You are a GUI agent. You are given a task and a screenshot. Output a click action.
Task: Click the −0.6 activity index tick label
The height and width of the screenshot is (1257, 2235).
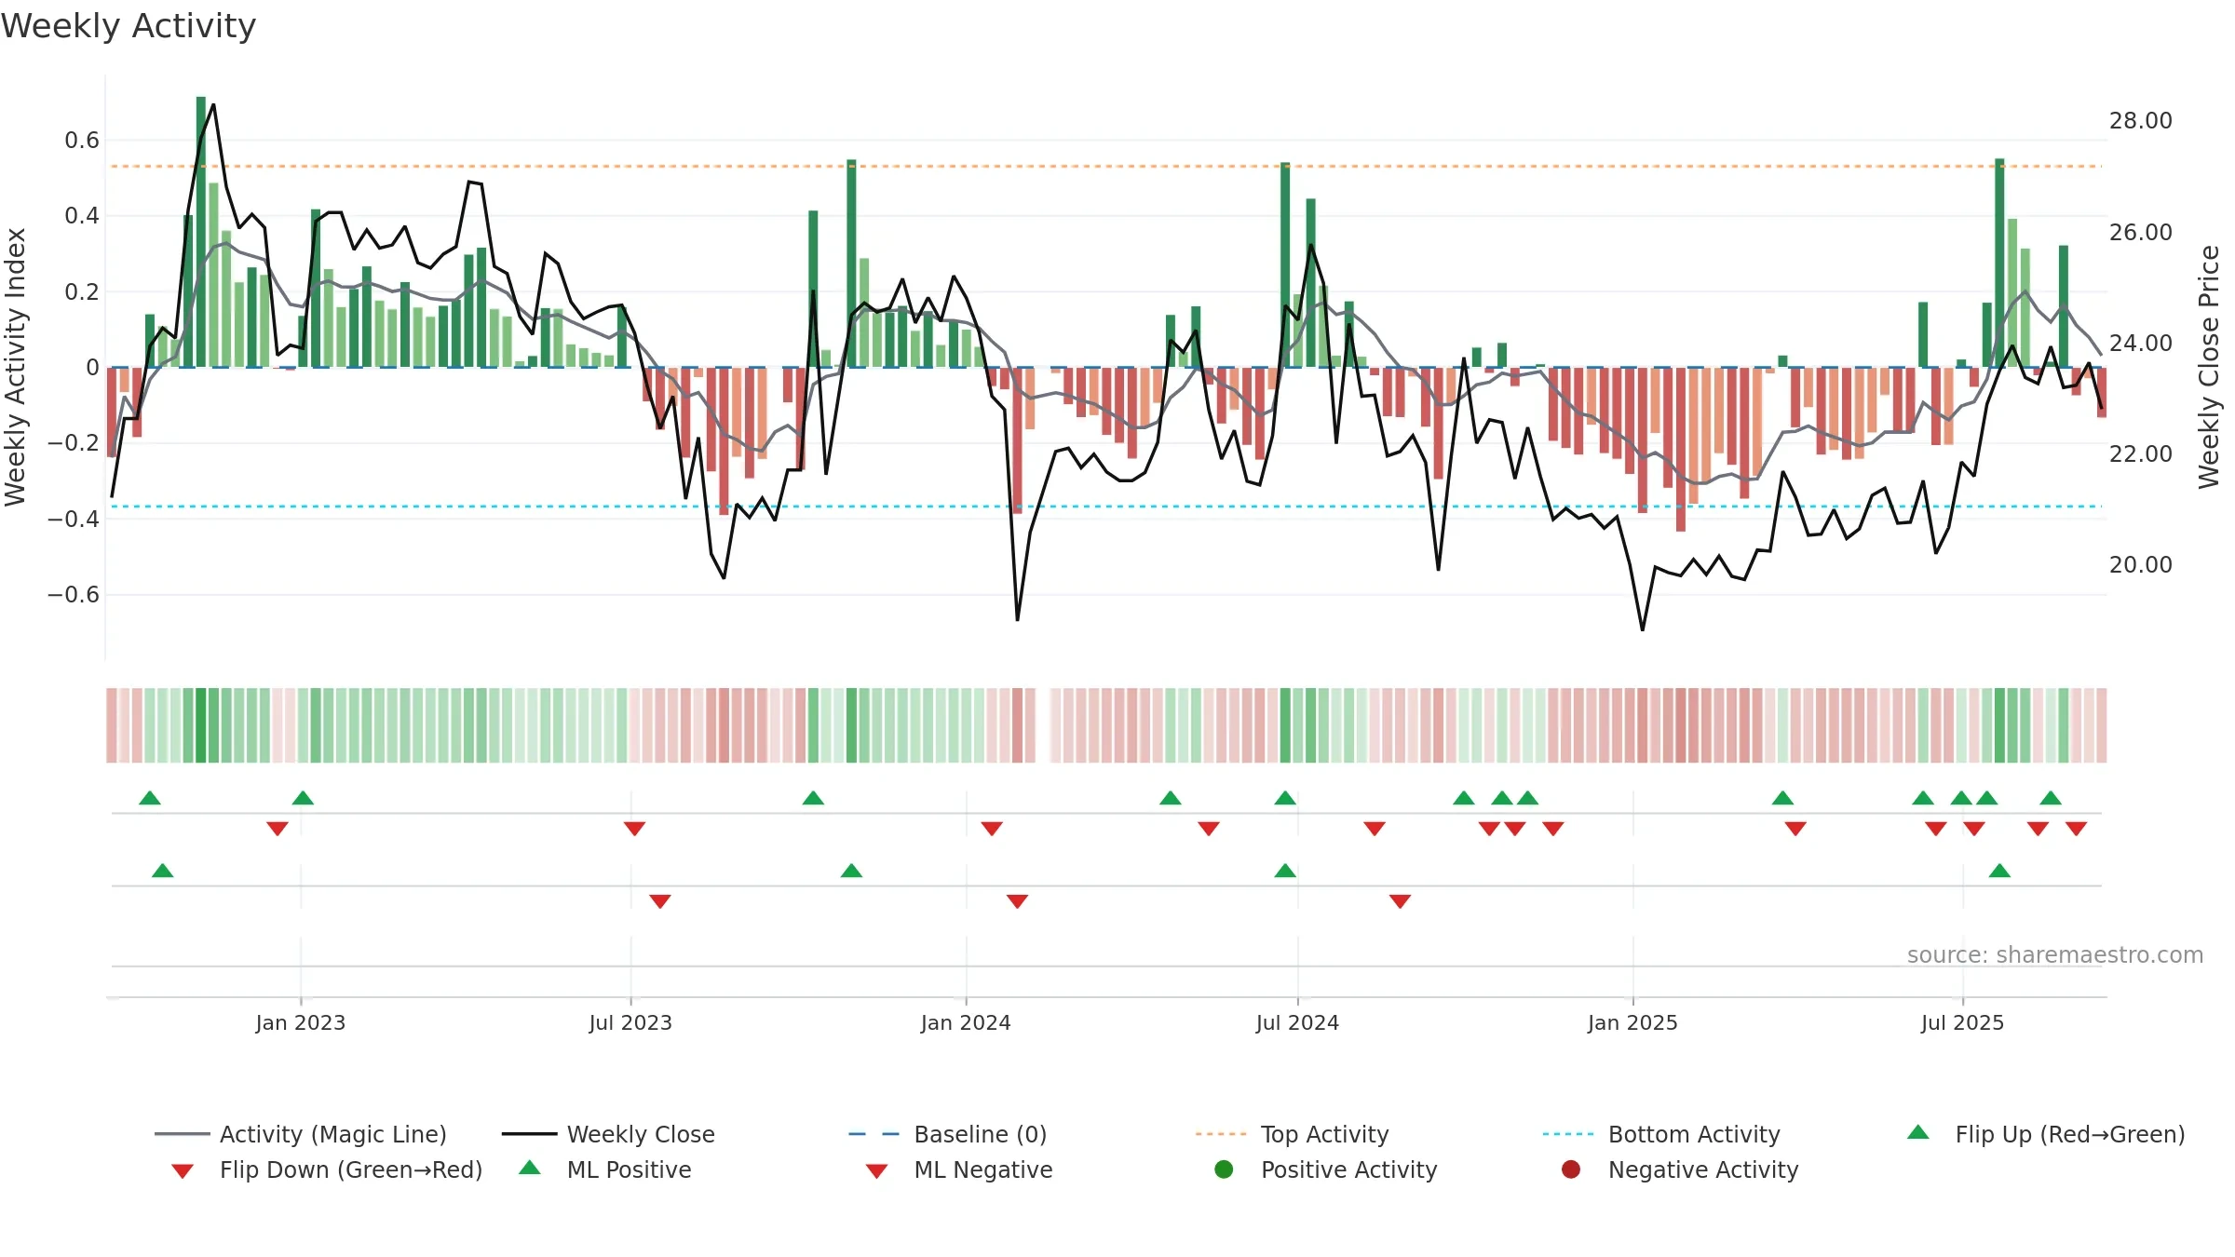click(x=74, y=594)
